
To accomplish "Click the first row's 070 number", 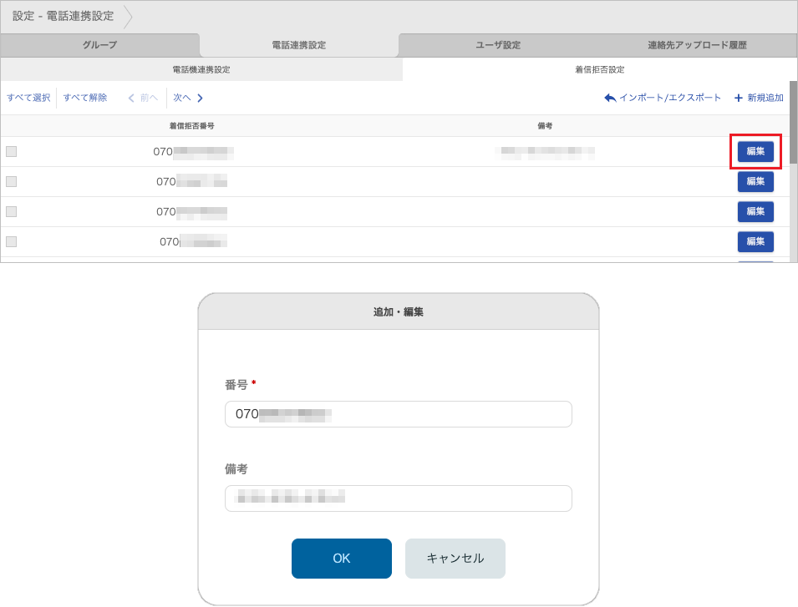I will pos(193,151).
